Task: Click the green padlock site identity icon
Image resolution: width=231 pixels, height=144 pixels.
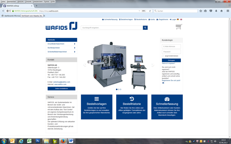Action: tap(13, 11)
